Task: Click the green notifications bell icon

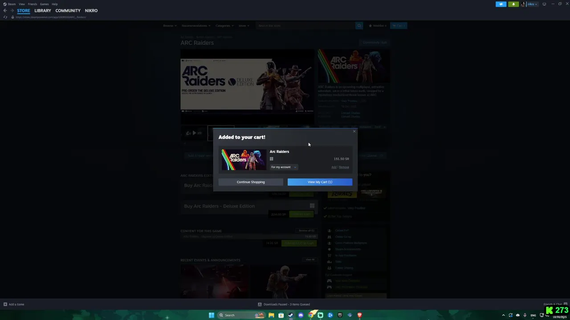Action: pyautogui.click(x=513, y=4)
